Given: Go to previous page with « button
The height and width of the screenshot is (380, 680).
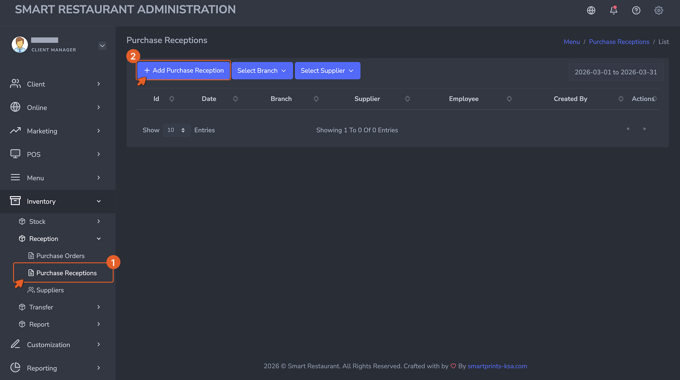Looking at the screenshot, I should click(628, 129).
